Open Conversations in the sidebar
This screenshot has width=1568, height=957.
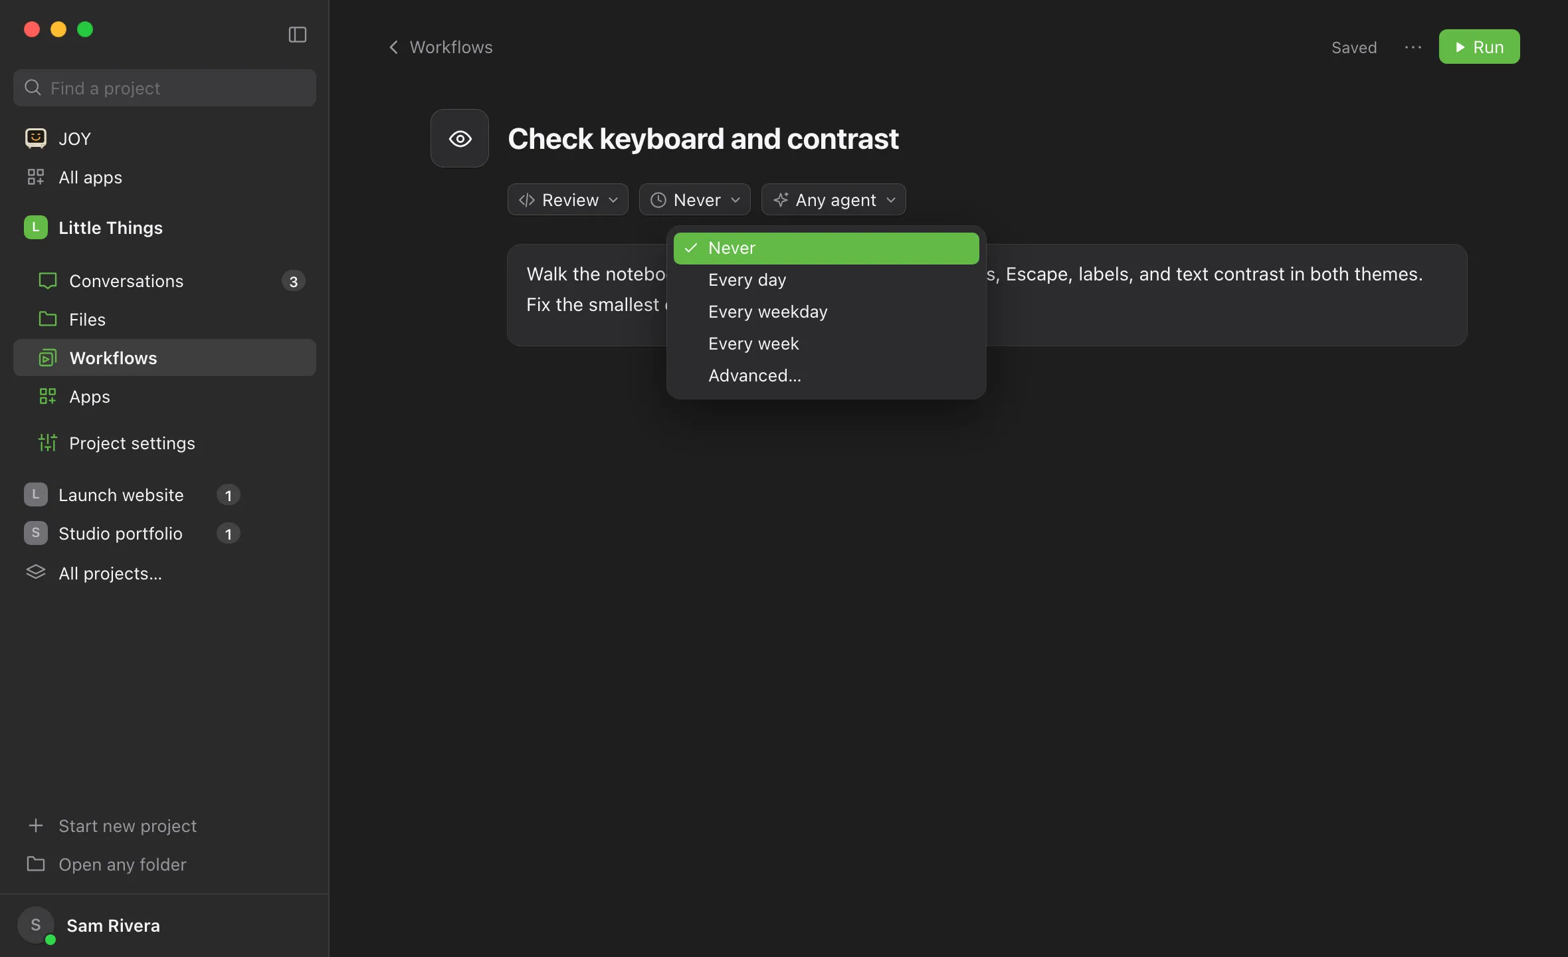pos(165,280)
